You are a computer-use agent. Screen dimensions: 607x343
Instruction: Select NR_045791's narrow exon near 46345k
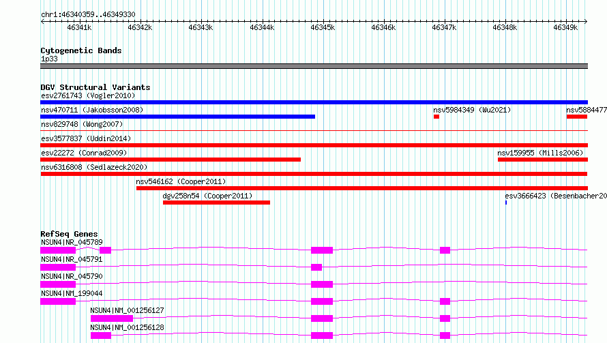[x=316, y=267]
